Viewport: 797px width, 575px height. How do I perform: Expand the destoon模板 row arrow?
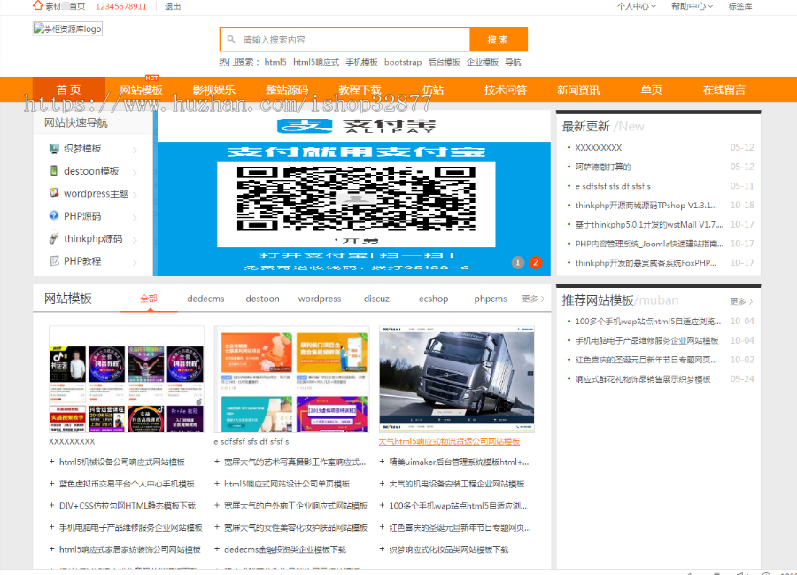(x=135, y=173)
